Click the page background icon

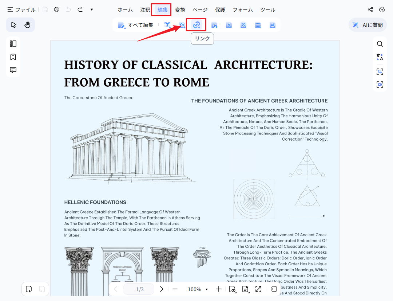pyautogui.click(x=243, y=25)
